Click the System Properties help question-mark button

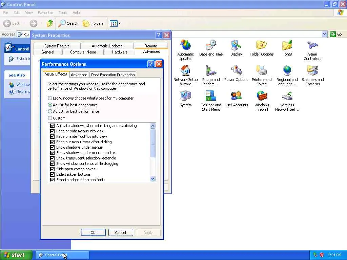pos(159,35)
